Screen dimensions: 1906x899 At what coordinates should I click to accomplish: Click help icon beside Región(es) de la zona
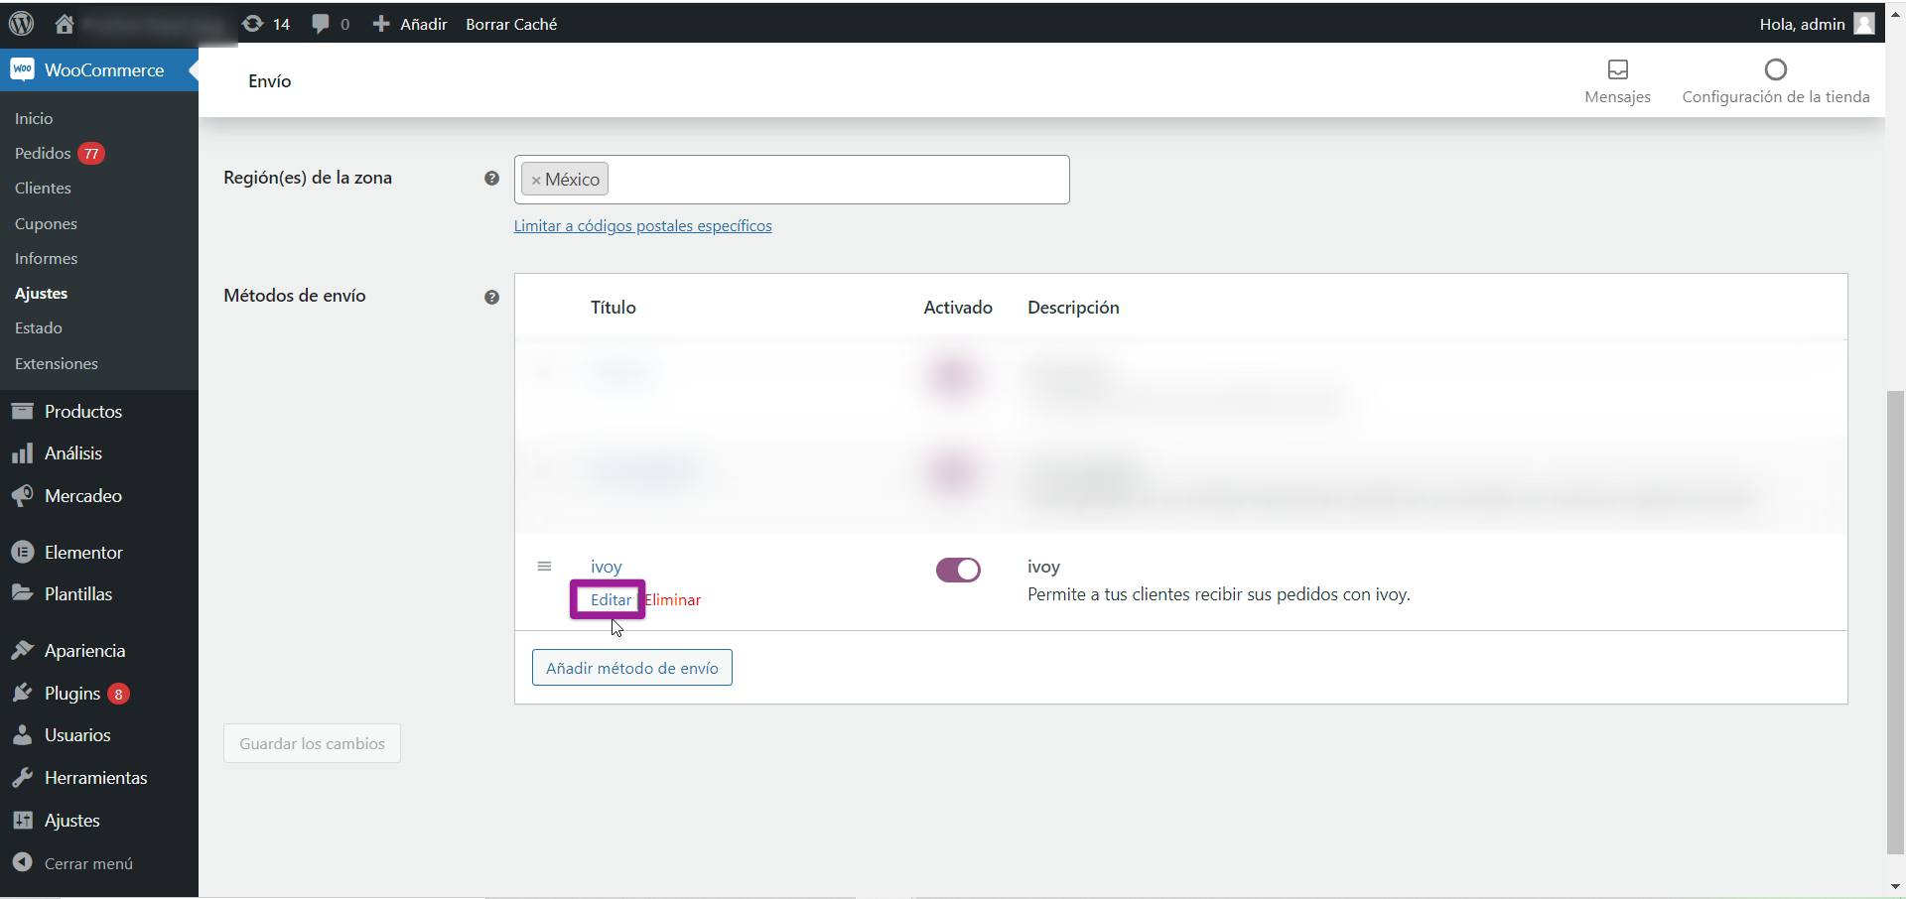[491, 179]
